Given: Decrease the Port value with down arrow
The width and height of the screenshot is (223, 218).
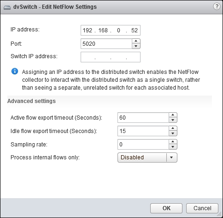Looking at the screenshot, I should [136, 46].
